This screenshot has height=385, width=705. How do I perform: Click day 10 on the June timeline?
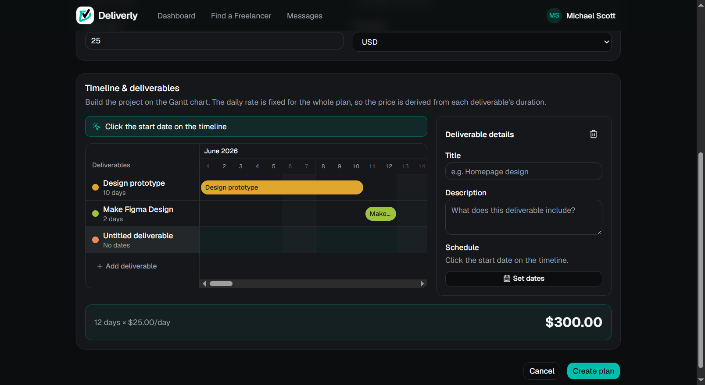[356, 166]
